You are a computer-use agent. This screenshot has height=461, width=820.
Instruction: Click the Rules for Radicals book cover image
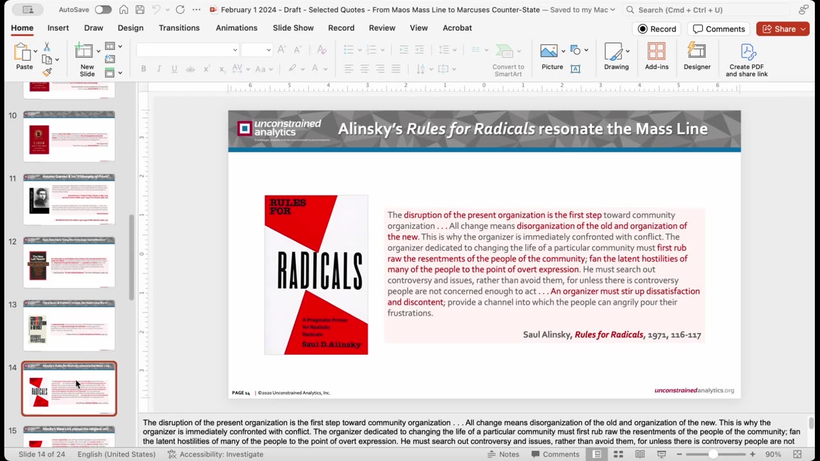coord(316,275)
